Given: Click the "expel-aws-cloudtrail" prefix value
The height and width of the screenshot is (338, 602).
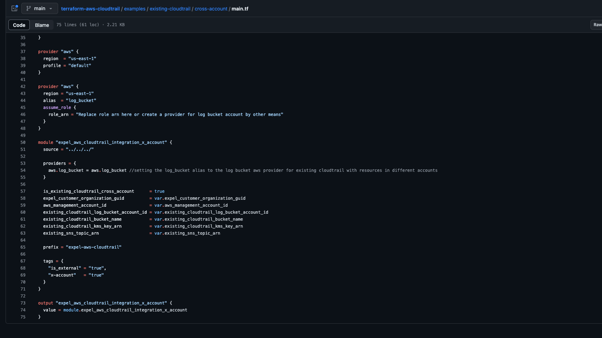Looking at the screenshot, I should tap(93, 247).
